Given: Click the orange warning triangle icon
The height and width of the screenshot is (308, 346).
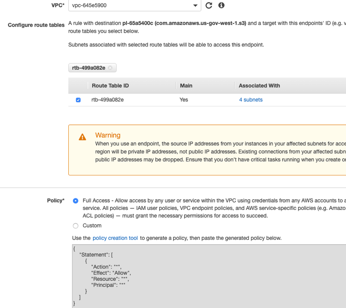Looking at the screenshot, I should [82, 137].
